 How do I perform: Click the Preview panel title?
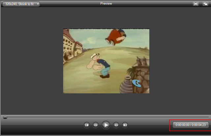tap(106, 4)
